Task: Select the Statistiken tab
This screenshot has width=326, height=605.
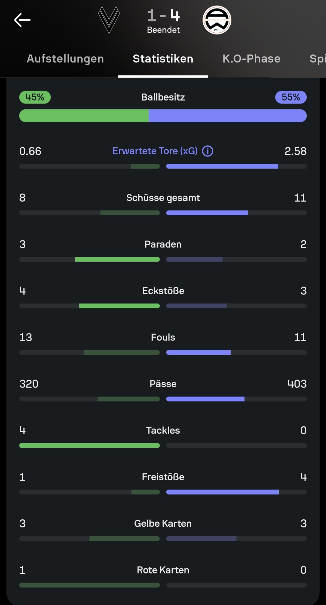Action: (x=163, y=59)
